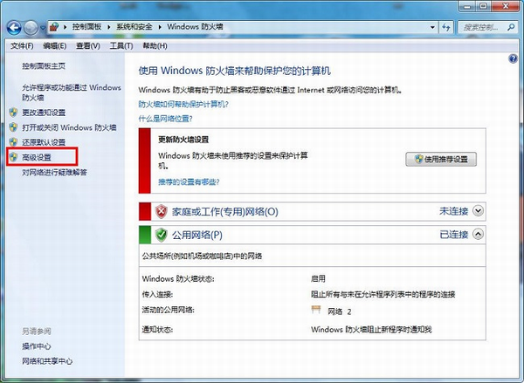The height and width of the screenshot is (383, 524).
Task: Click the Forward navigation arrow button
Action: (x=31, y=28)
